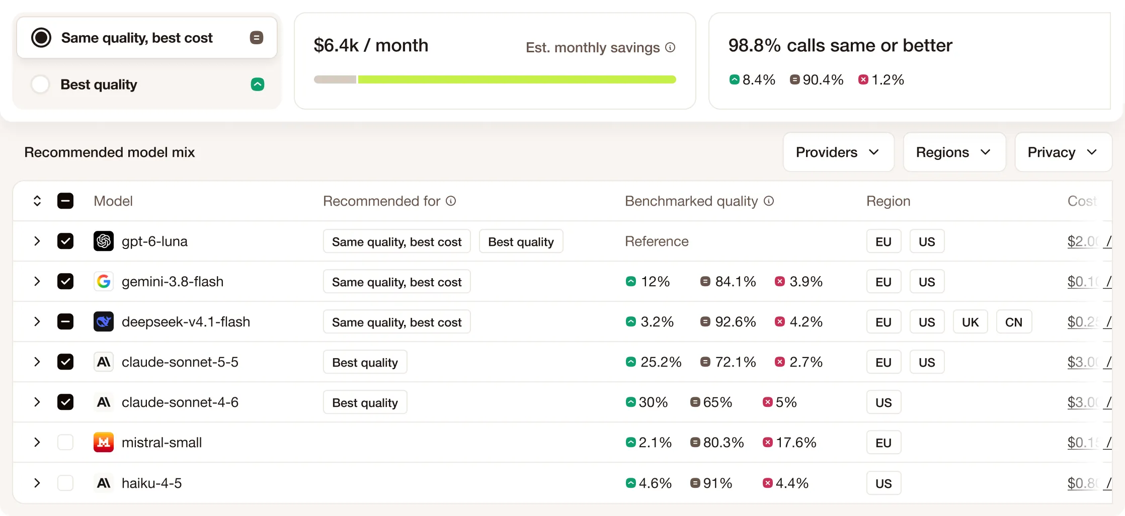Click the green up badge on Best quality option
The image size is (1125, 516).
(x=258, y=84)
